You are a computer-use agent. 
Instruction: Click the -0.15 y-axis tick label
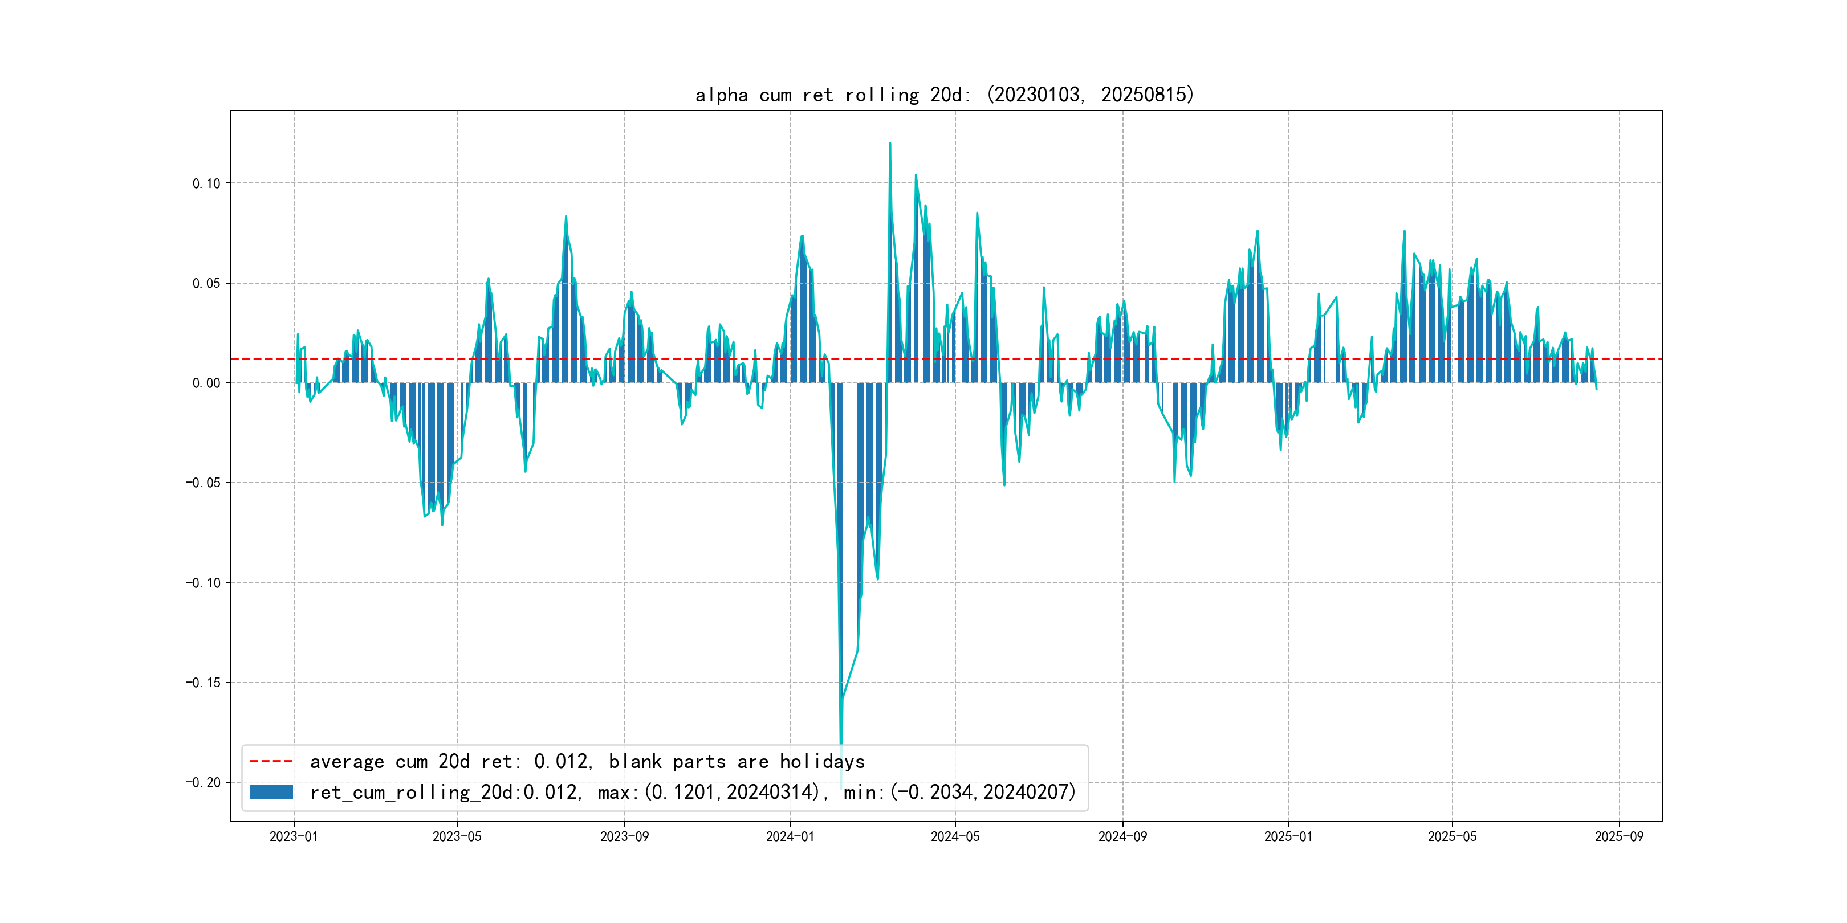point(203,682)
